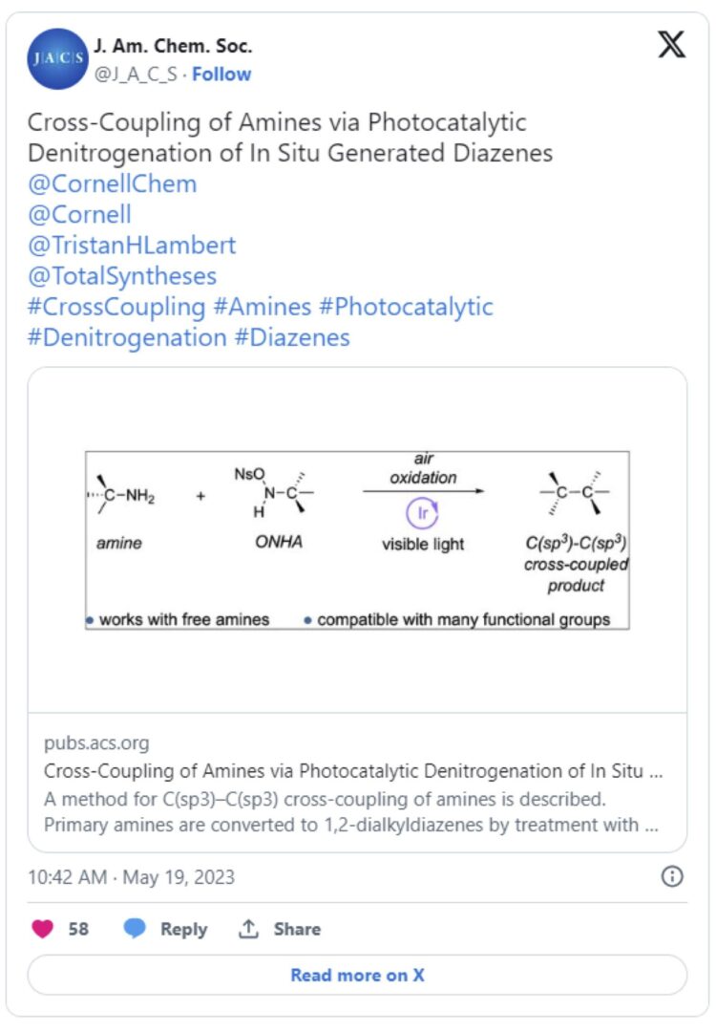Open the JACS profile avatar
The height and width of the screenshot is (1032, 716).
58,58
